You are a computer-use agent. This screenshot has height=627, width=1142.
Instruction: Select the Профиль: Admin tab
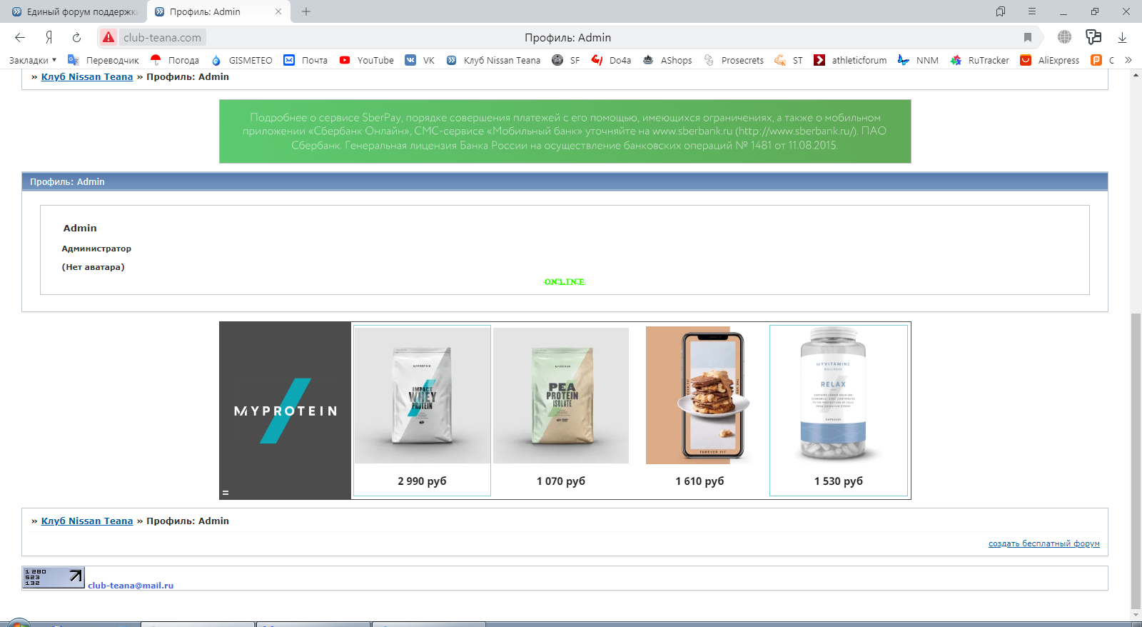(218, 11)
